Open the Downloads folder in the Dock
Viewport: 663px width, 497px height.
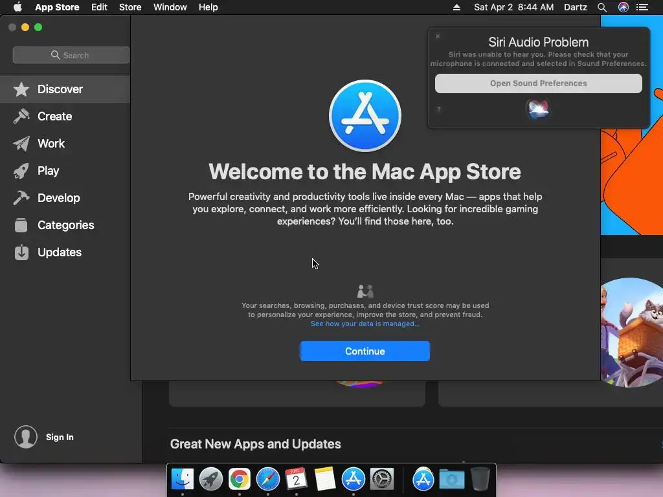[x=451, y=479]
